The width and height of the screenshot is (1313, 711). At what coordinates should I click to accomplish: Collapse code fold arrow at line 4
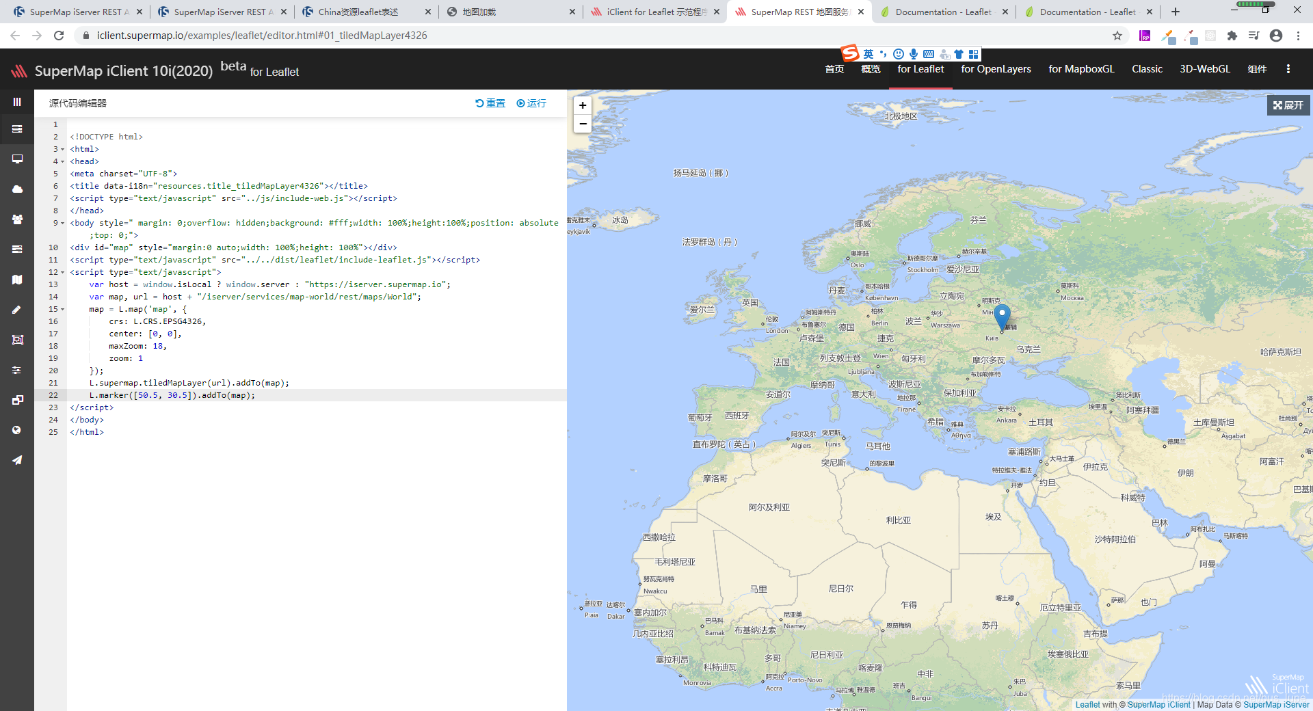coord(63,161)
